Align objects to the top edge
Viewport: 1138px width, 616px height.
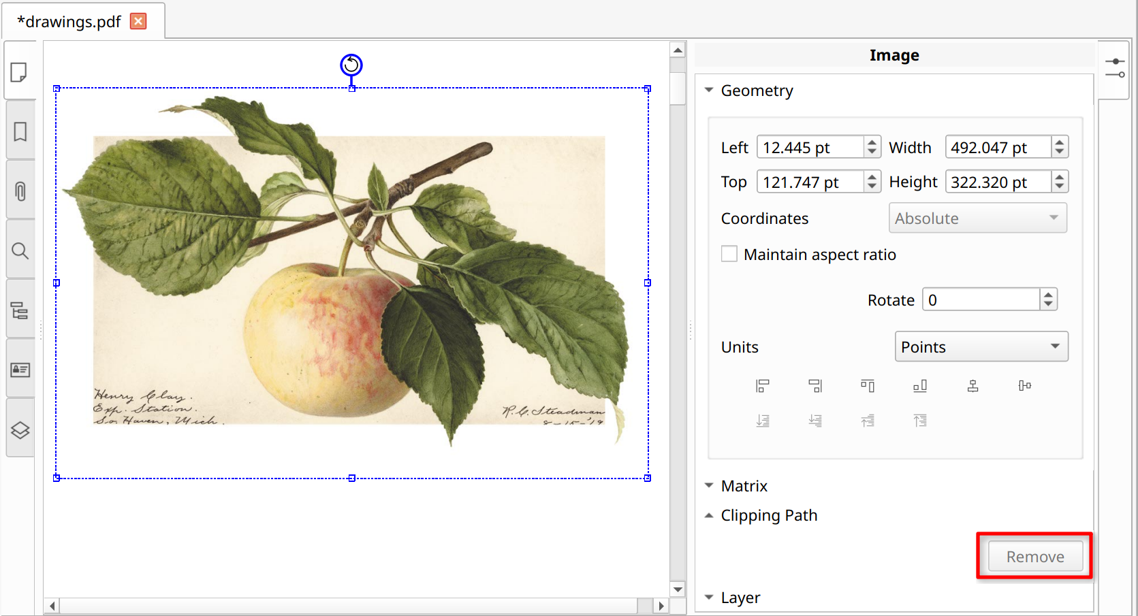pyautogui.click(x=868, y=386)
